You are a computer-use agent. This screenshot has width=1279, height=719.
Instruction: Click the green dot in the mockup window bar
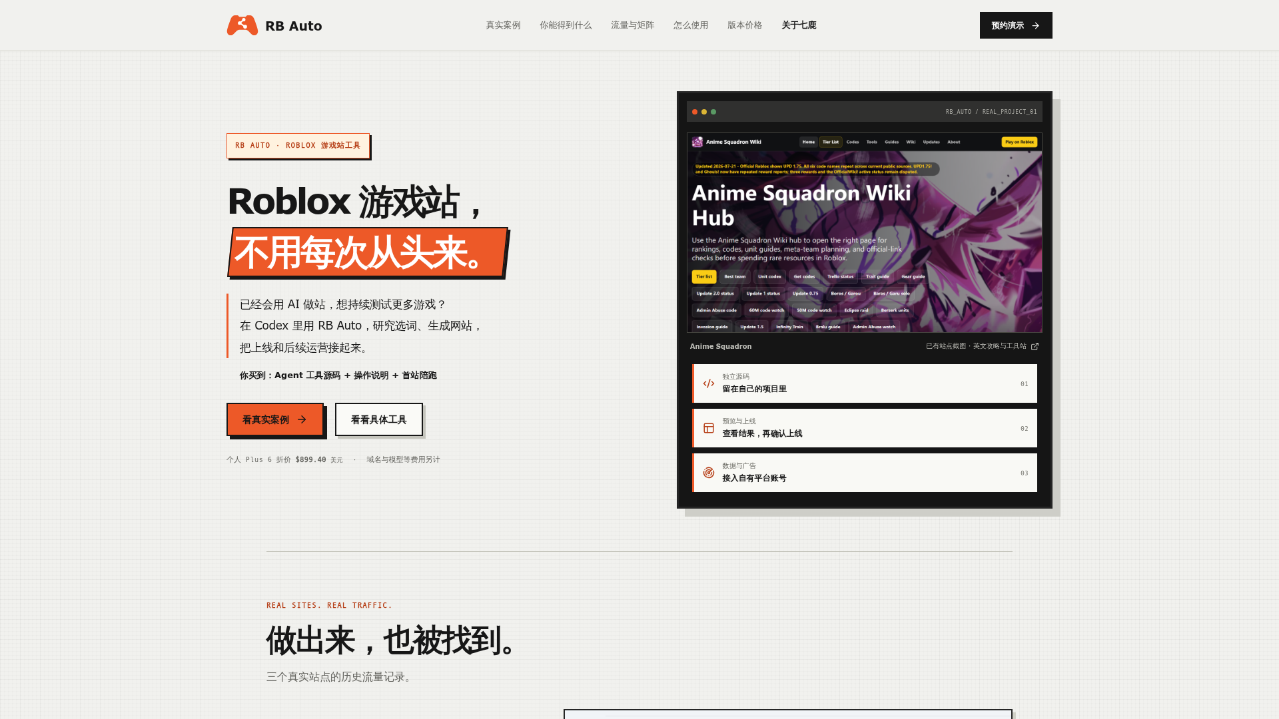coord(713,112)
